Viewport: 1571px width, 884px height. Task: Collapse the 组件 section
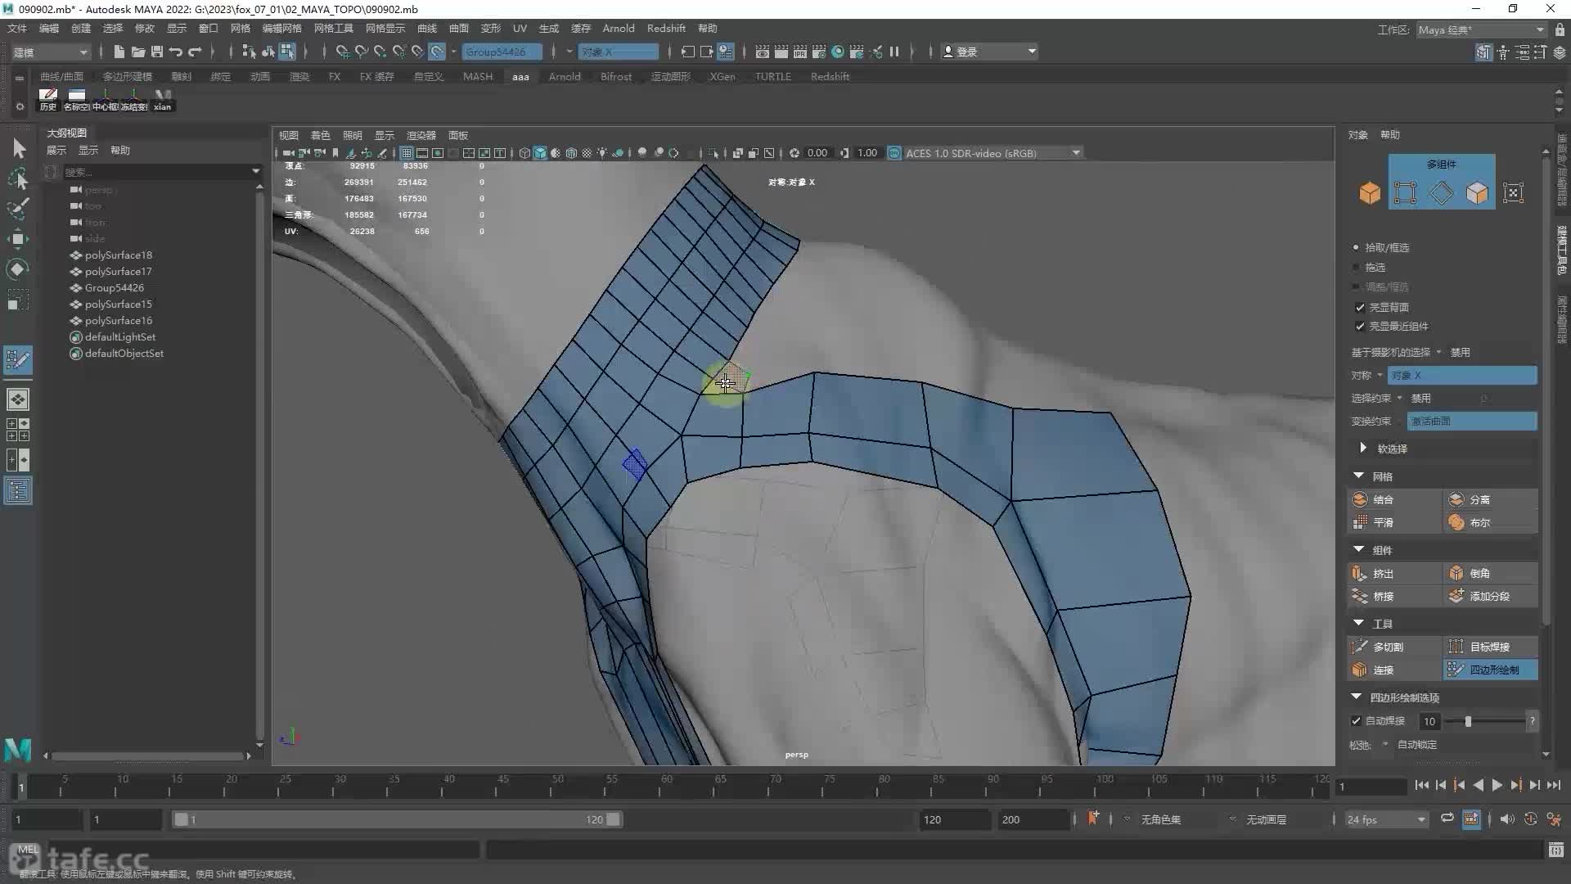click(1359, 549)
